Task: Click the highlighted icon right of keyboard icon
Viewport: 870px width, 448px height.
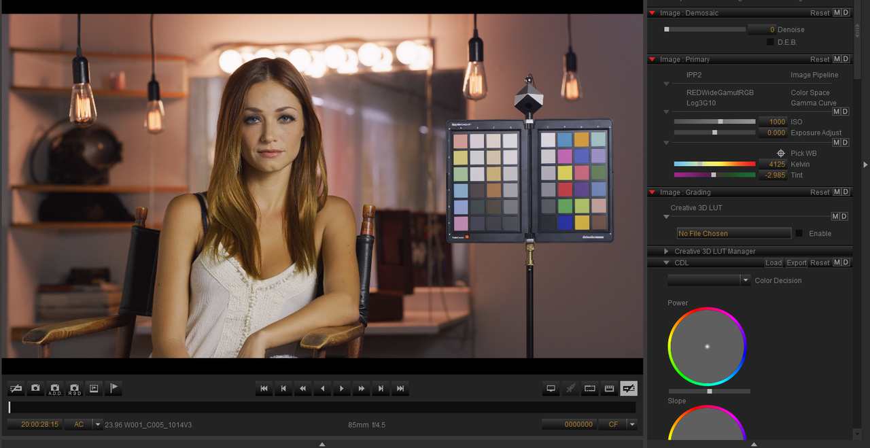Action: 629,388
